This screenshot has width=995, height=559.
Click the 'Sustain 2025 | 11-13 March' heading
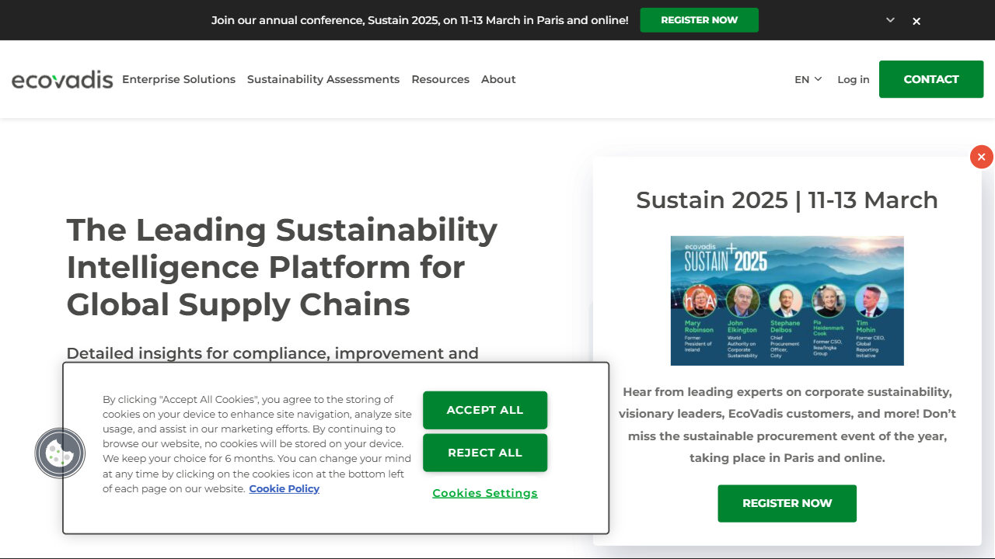pyautogui.click(x=787, y=200)
